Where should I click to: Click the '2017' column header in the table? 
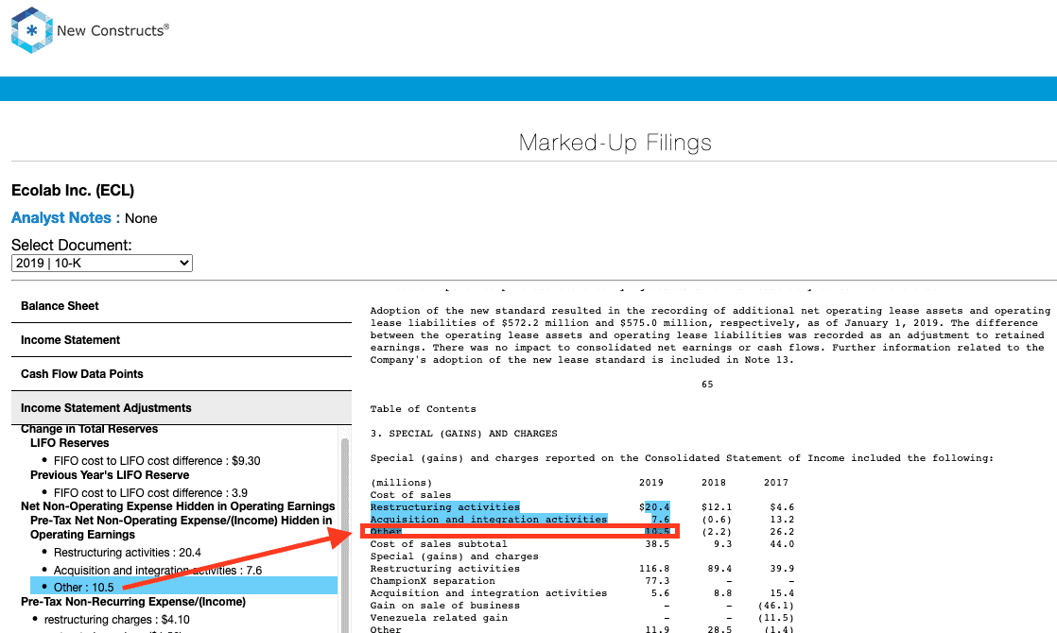(776, 483)
